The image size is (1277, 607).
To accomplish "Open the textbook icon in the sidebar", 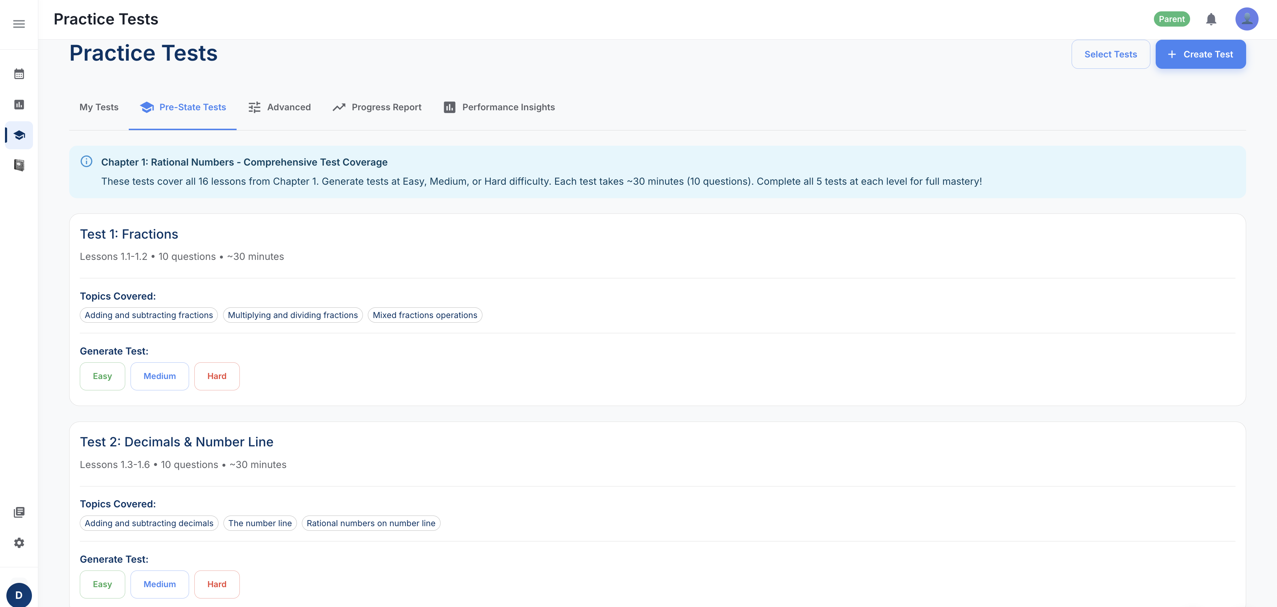I will point(19,166).
